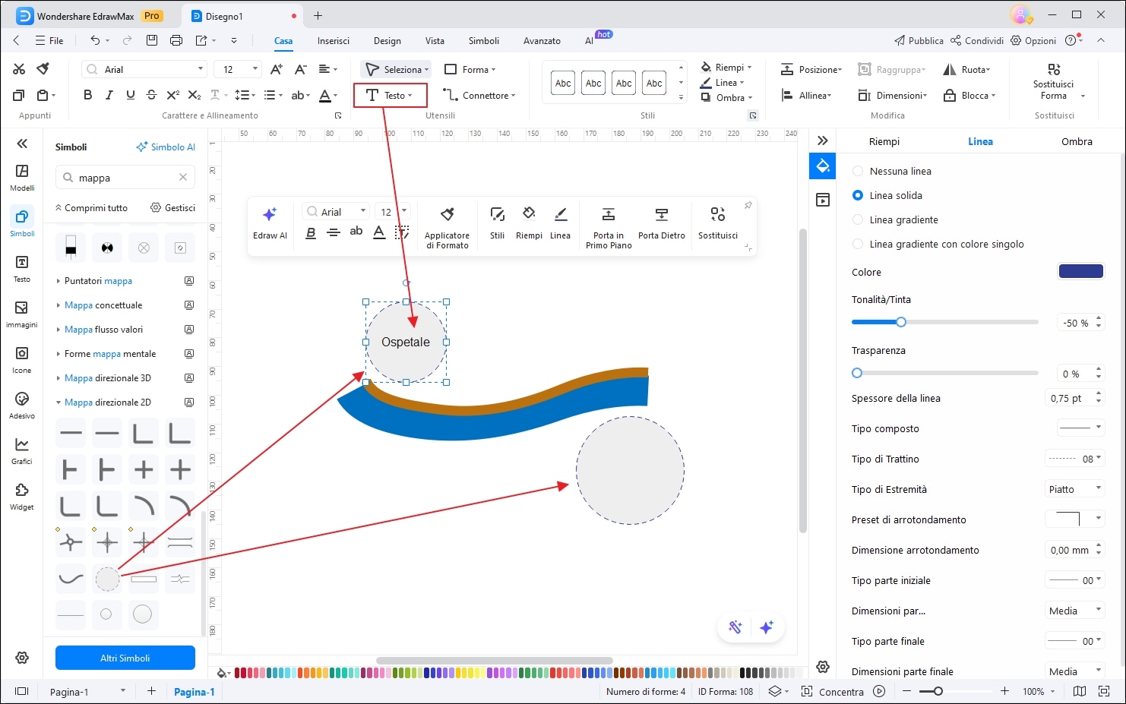1126x704 pixels.
Task: Click the Tonalità/Tinta slider handle
Action: (x=901, y=322)
